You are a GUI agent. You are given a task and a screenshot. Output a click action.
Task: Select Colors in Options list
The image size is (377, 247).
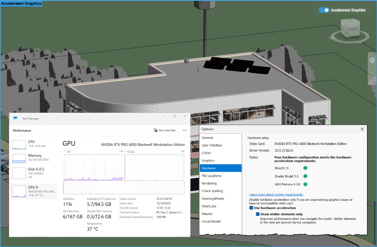click(x=221, y=153)
